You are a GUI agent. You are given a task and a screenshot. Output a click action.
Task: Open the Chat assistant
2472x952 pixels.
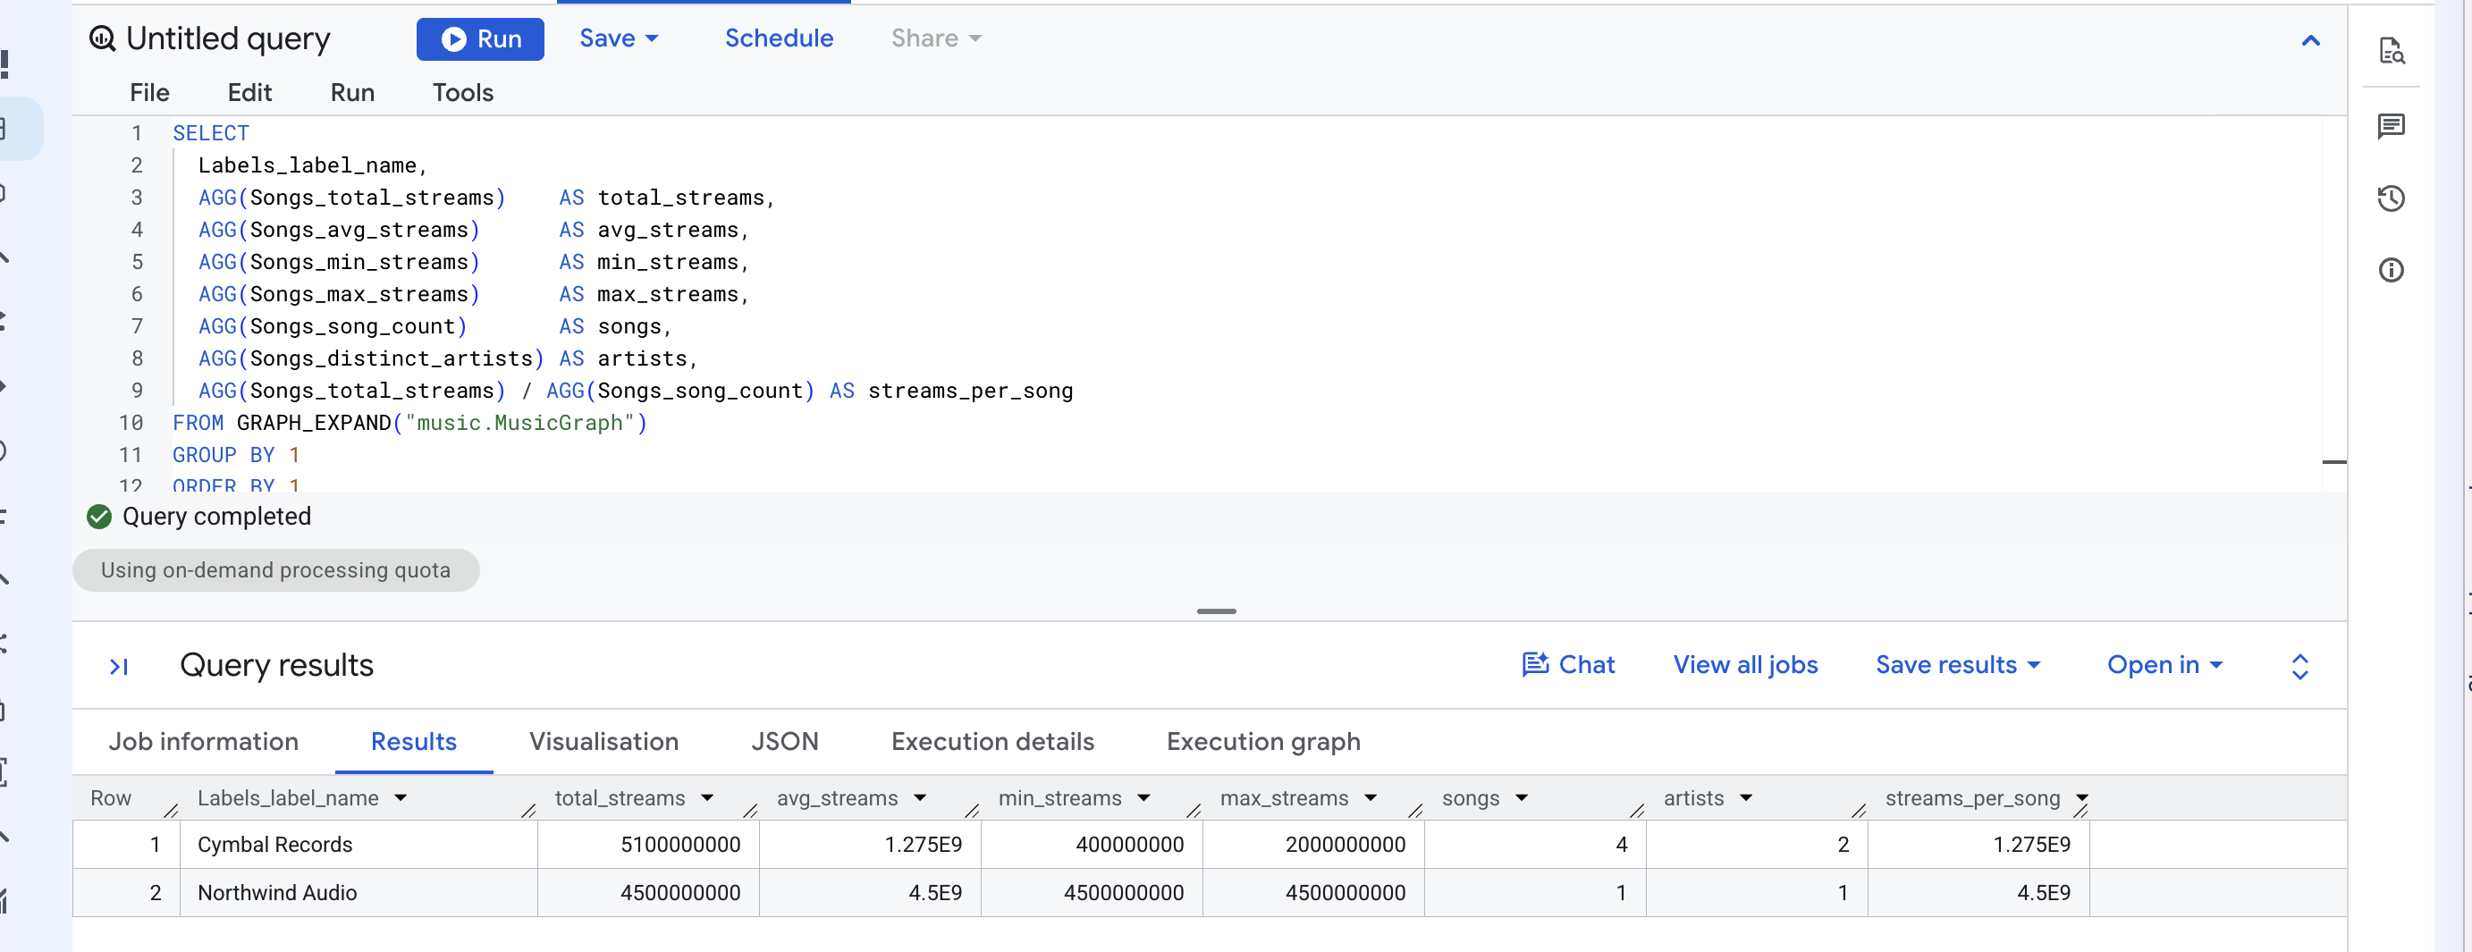(1568, 665)
